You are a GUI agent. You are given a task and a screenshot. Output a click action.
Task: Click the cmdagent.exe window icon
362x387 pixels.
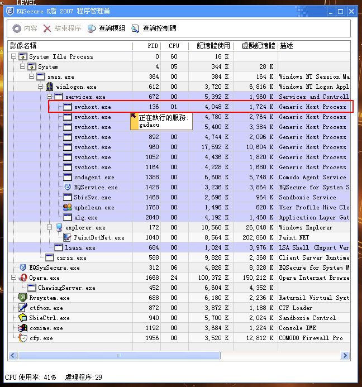coord(68,177)
